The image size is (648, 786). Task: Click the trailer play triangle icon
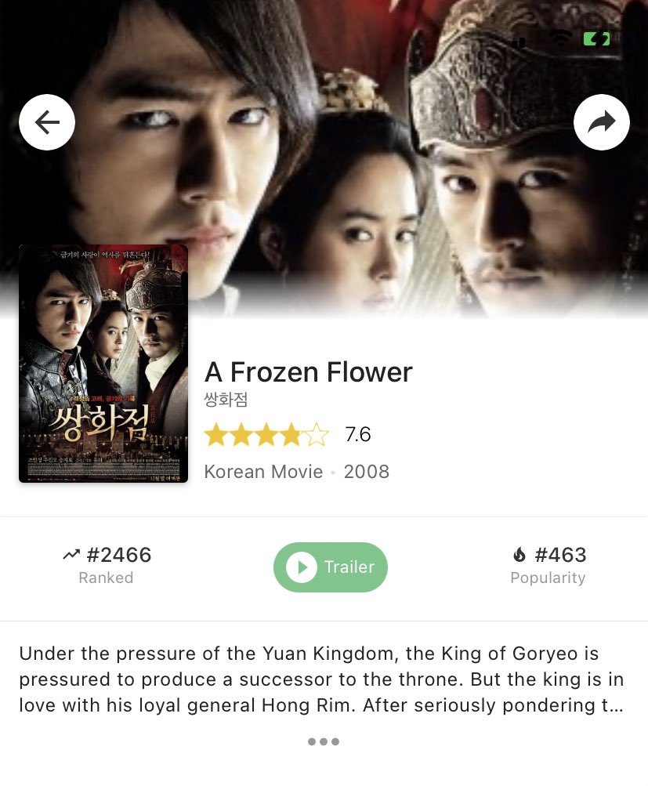pos(302,567)
